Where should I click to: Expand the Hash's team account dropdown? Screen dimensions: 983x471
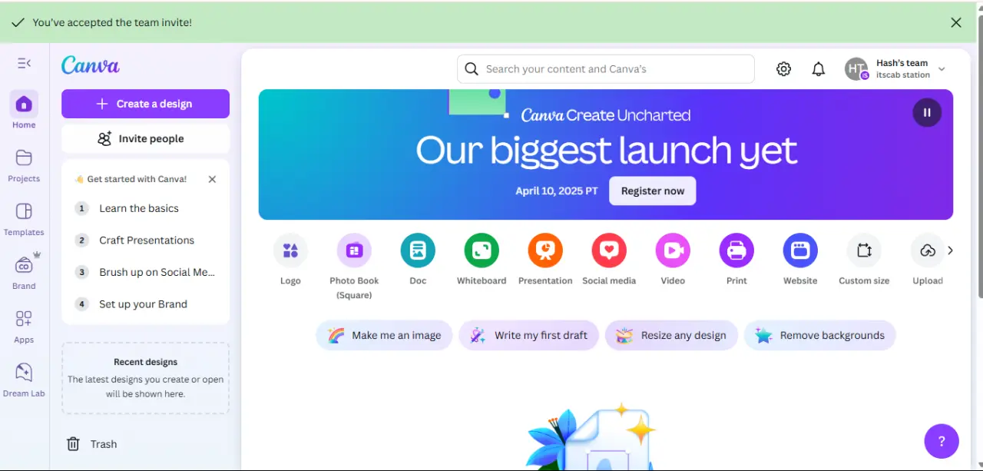pyautogui.click(x=942, y=69)
